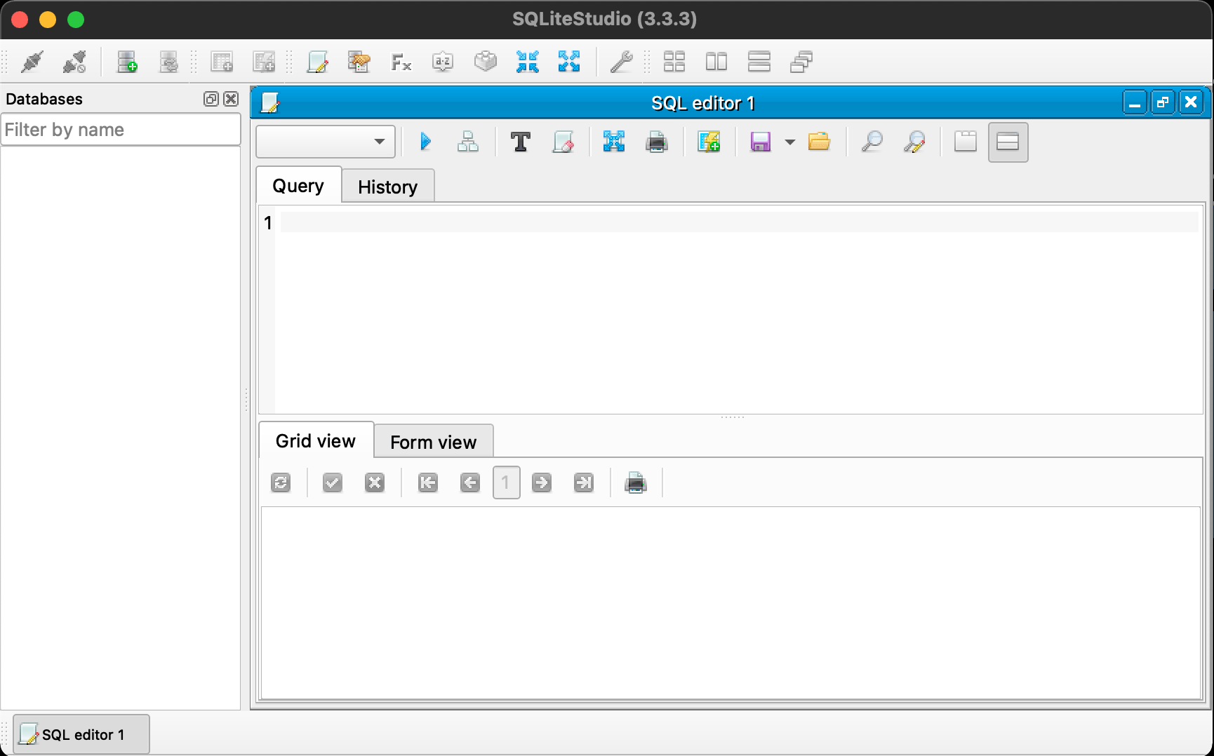Focus the Filter by name field
The image size is (1214, 756).
[x=121, y=130]
